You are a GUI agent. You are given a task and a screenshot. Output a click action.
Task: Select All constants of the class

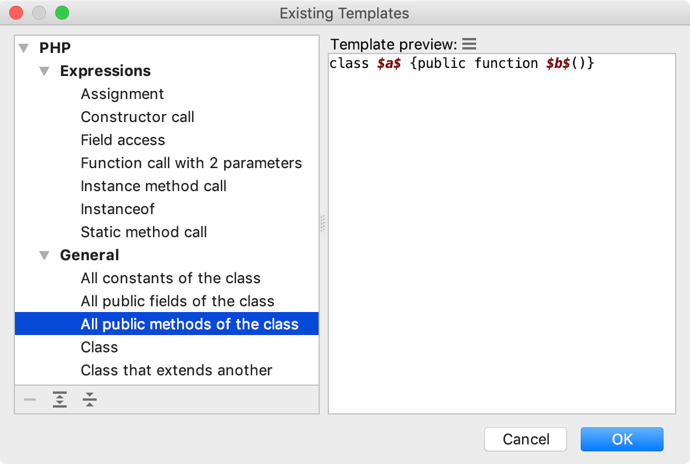(x=170, y=278)
